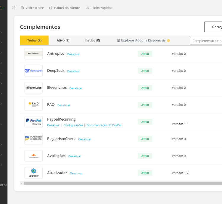Click the fullscreen expand icon
Viewport: 222px width, 204px height.
point(14,8)
